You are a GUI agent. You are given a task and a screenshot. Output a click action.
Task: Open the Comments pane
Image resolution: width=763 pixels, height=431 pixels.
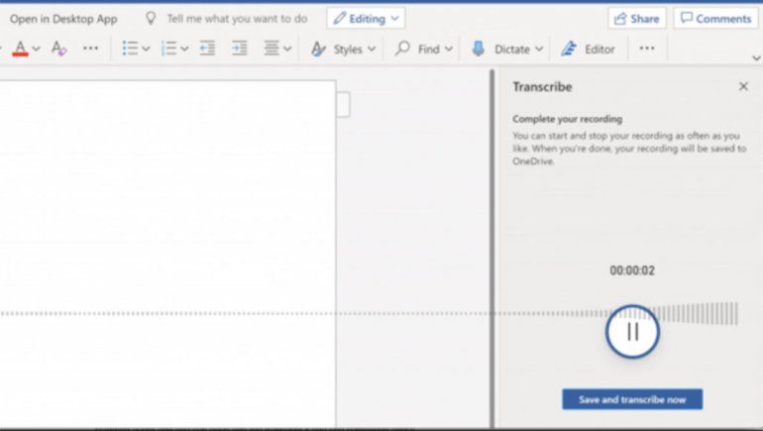click(x=715, y=19)
